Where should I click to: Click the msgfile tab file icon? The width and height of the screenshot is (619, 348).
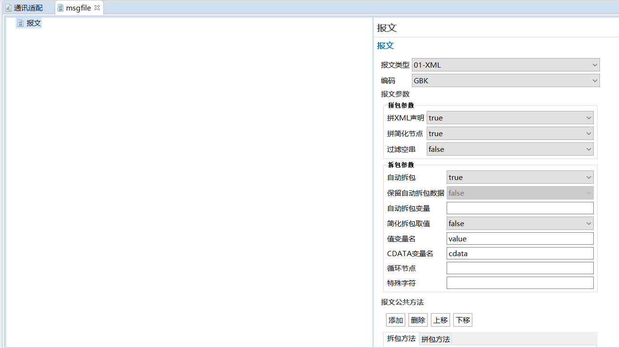[x=60, y=8]
